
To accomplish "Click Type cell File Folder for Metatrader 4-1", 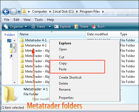I will click(x=127, y=40).
